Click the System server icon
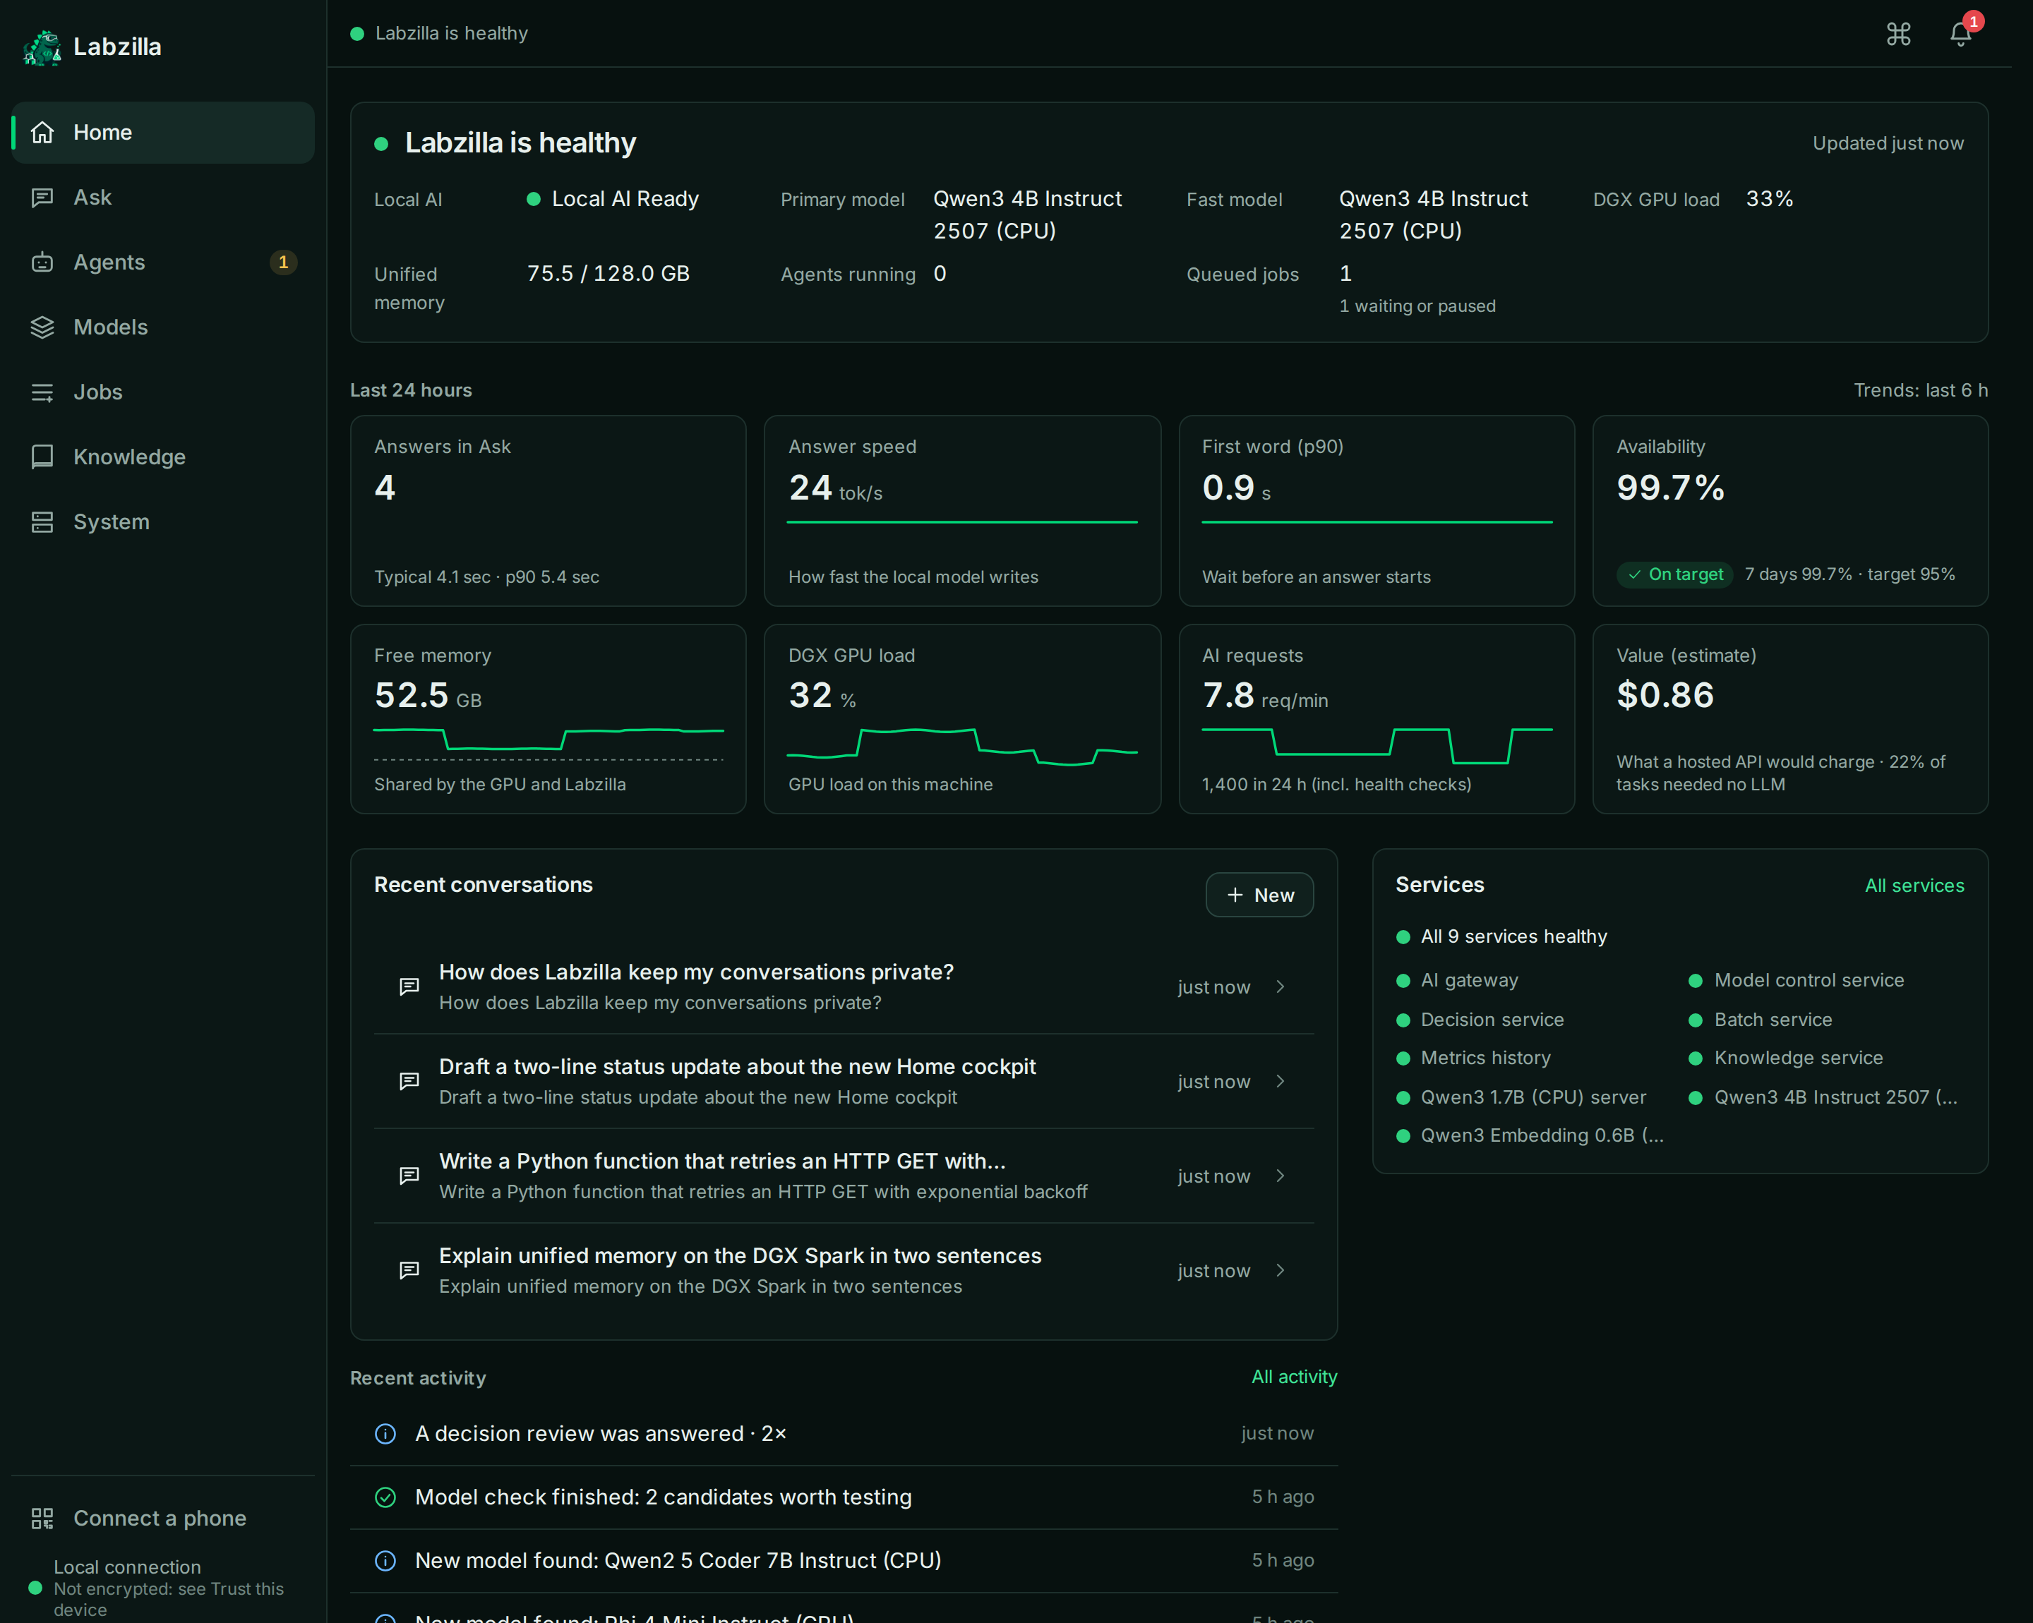 point(42,522)
